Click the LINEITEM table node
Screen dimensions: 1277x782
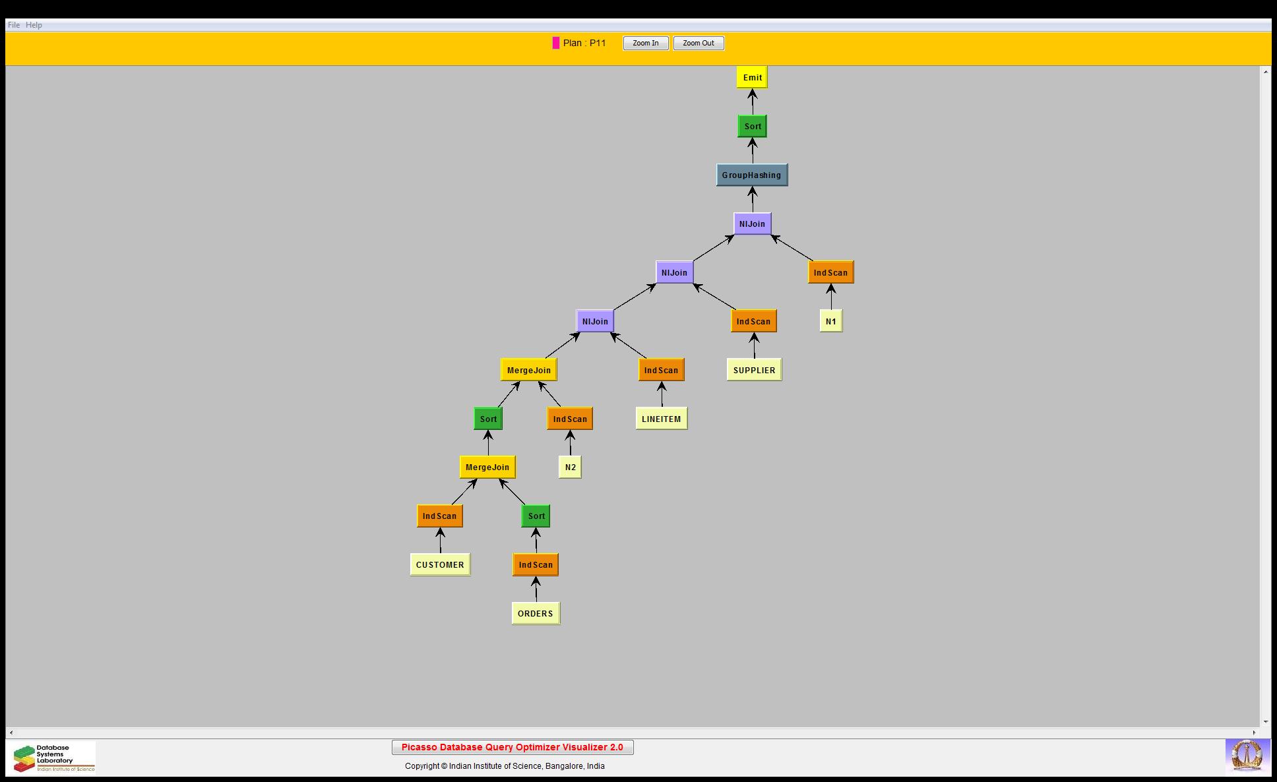[661, 419]
